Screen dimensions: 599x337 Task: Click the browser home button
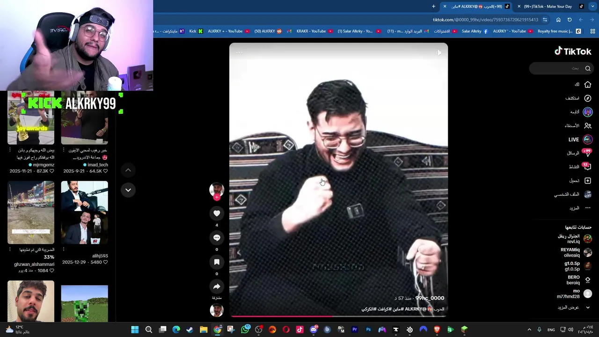558,20
